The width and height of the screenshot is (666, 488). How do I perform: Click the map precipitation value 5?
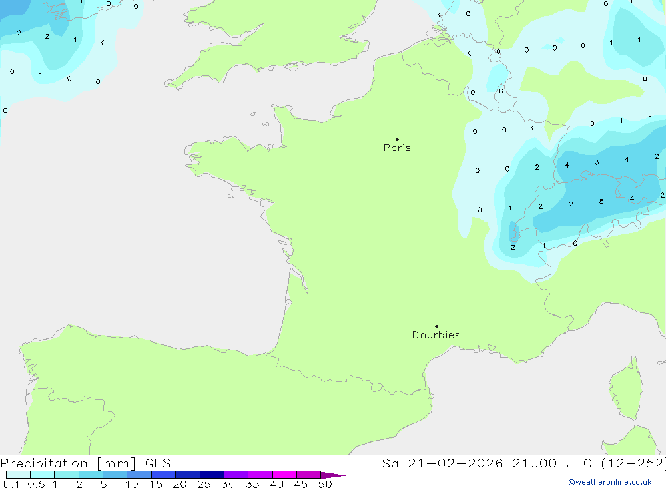tap(601, 201)
